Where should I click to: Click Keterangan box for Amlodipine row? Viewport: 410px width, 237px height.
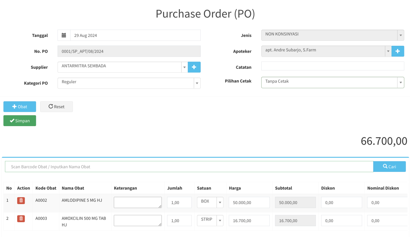coord(138,202)
